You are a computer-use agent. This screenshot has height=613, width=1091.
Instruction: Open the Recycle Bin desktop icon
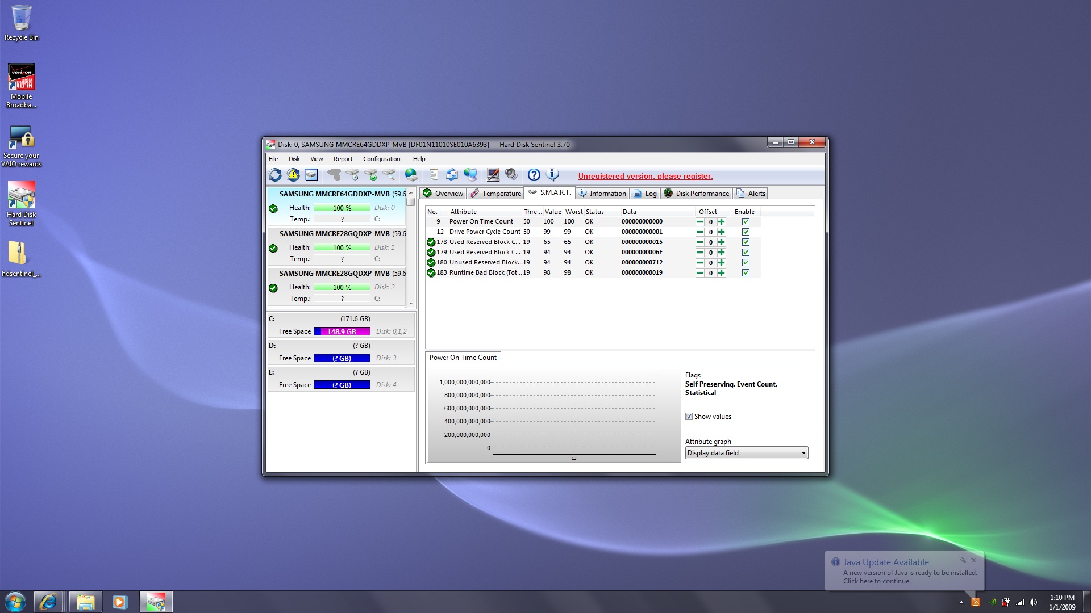click(x=22, y=23)
